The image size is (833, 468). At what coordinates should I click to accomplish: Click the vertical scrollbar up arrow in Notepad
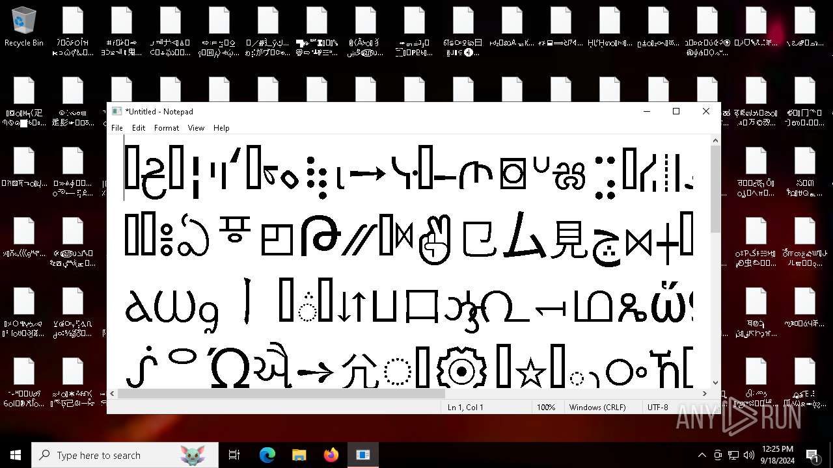[x=715, y=140]
